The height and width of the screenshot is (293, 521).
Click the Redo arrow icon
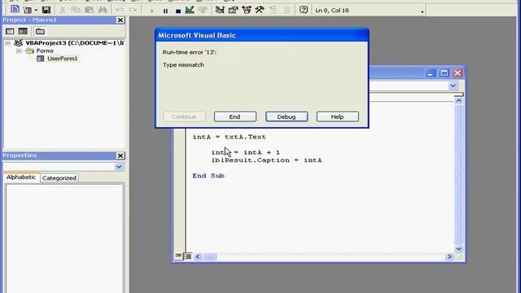pyautogui.click(x=133, y=10)
